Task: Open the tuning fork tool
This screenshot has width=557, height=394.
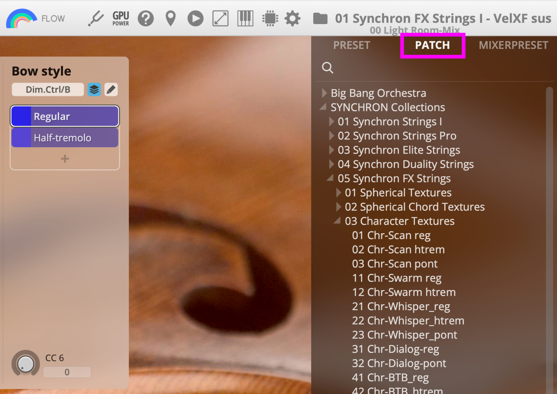Action: tap(95, 18)
